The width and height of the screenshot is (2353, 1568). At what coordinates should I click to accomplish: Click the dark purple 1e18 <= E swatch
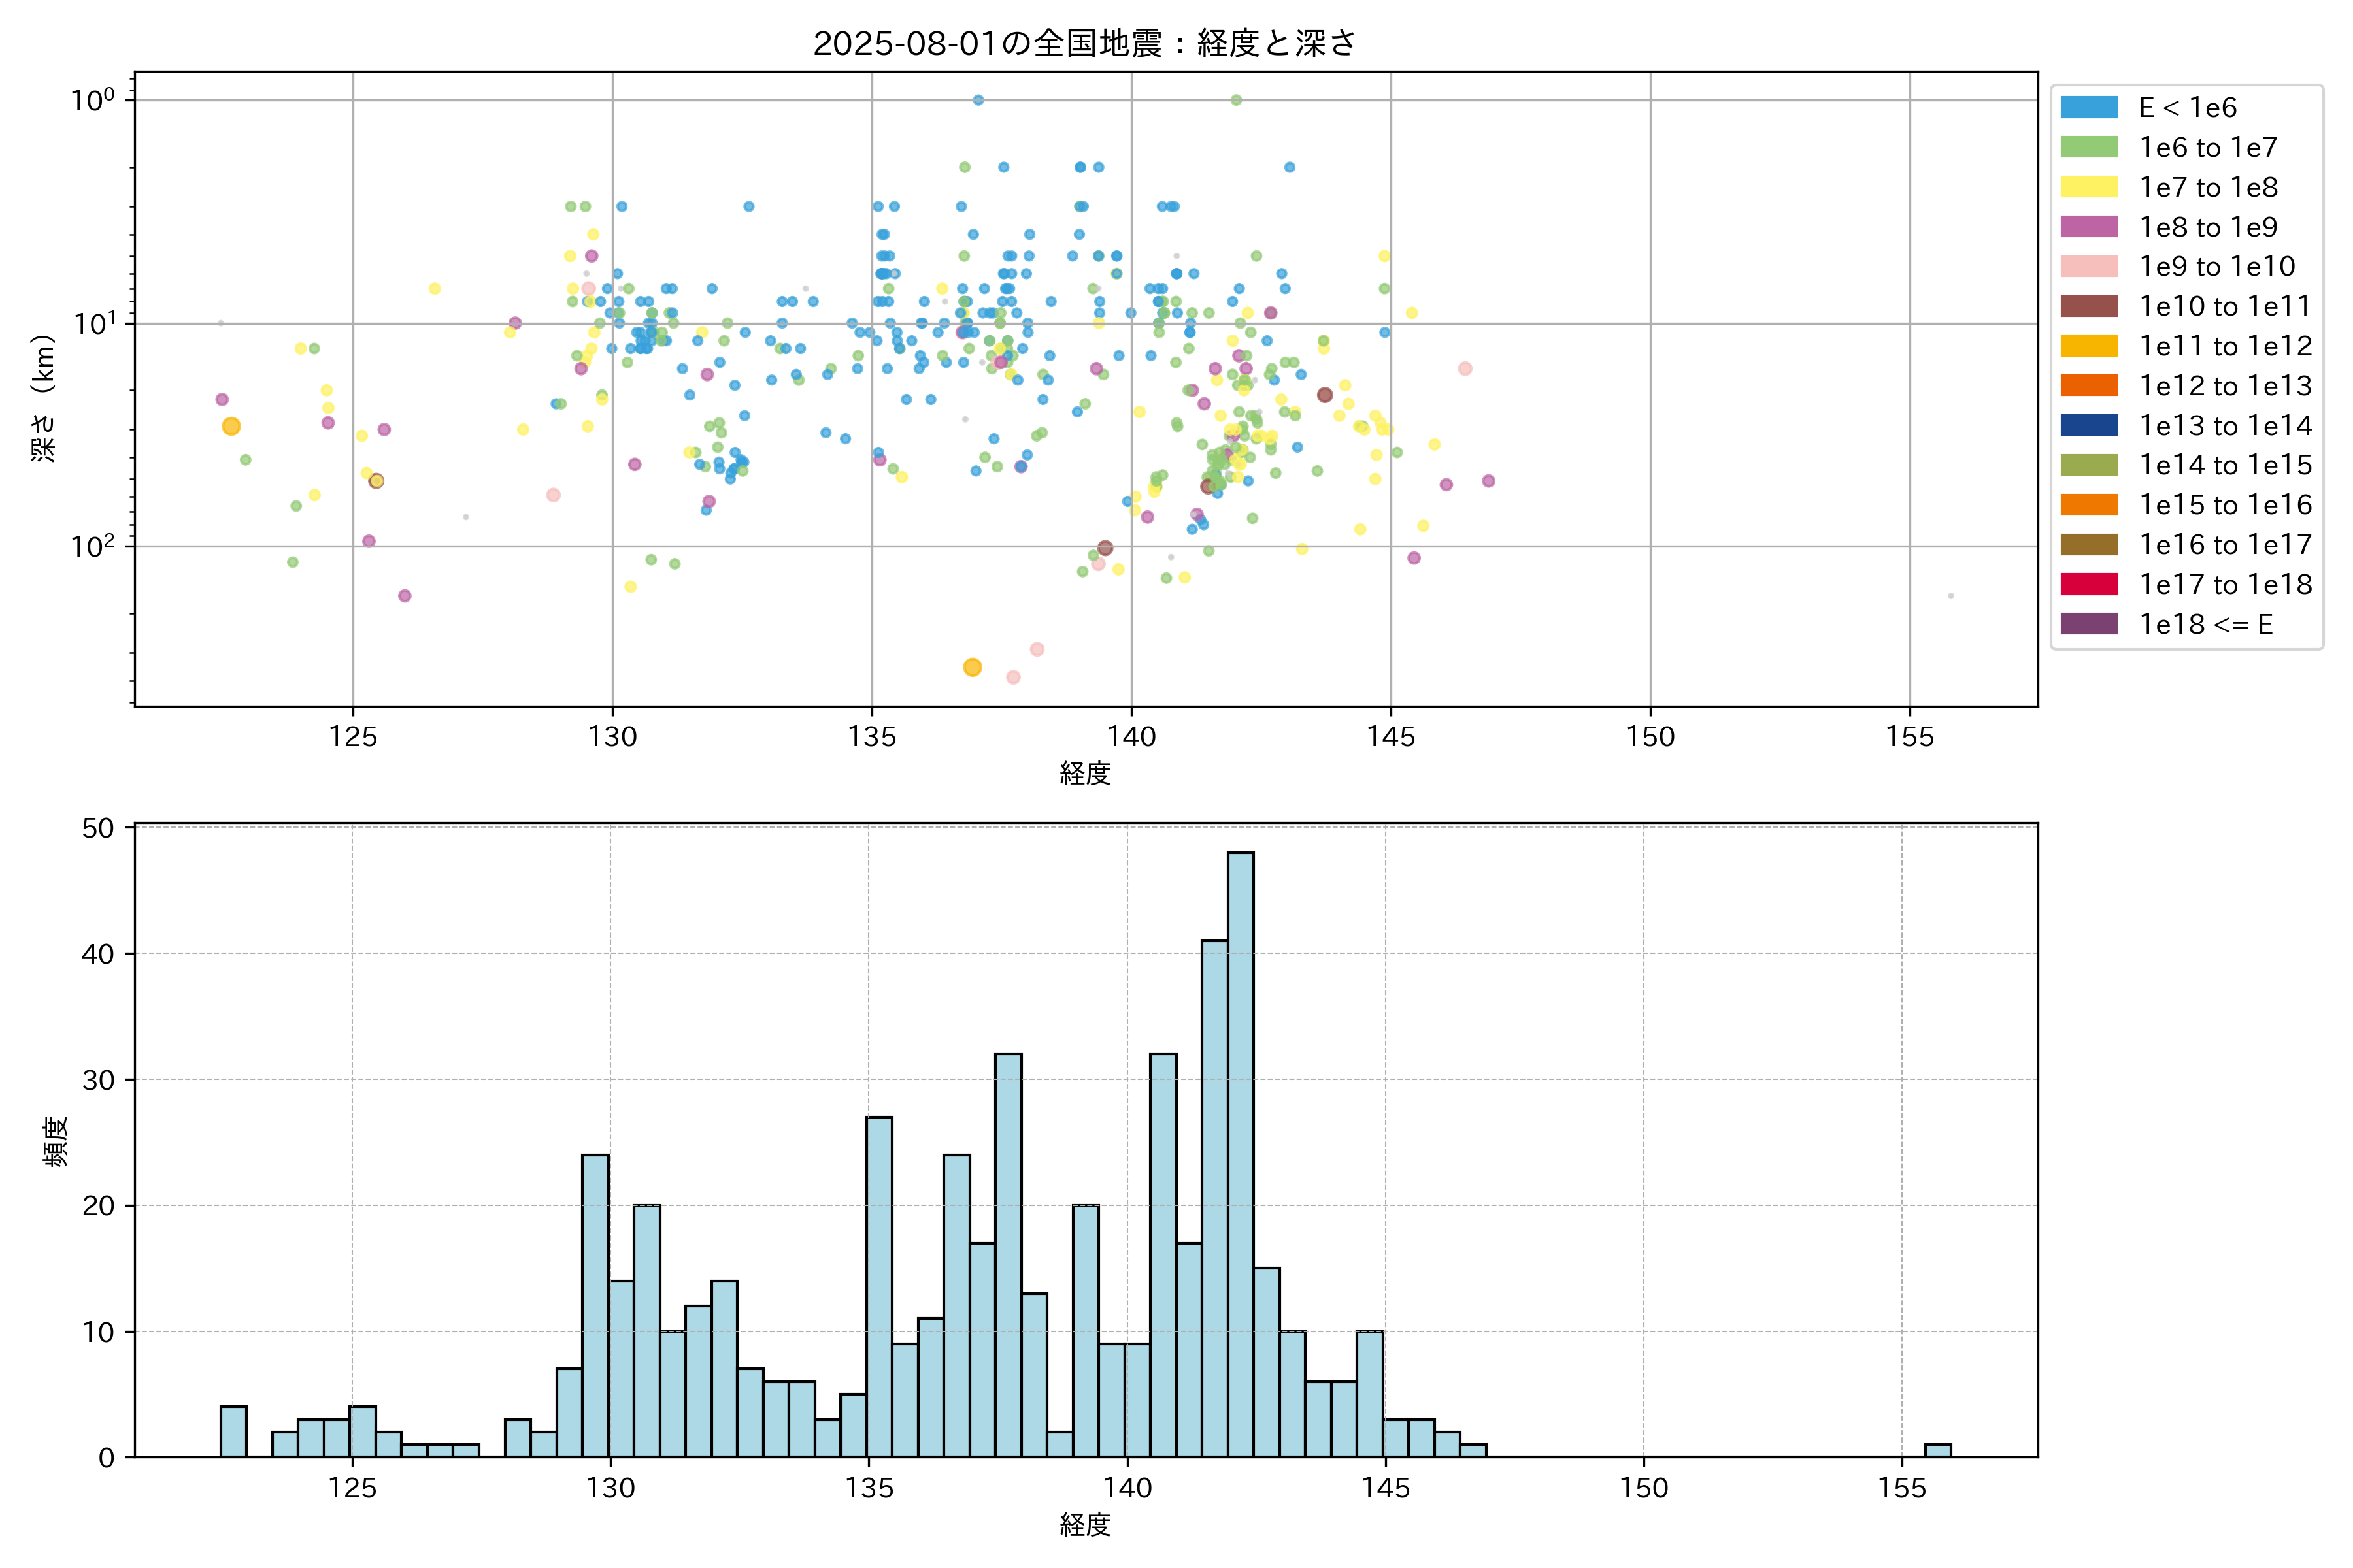(x=2088, y=624)
